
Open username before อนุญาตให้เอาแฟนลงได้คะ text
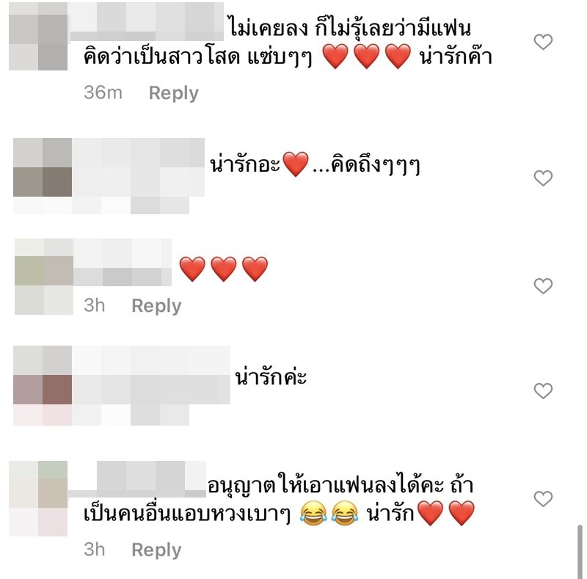137,479
